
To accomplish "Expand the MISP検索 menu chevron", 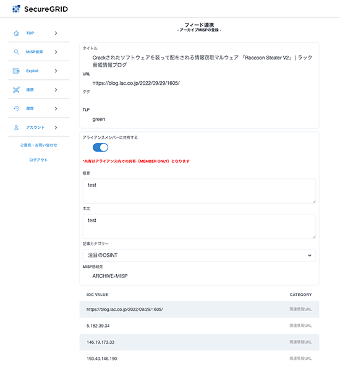I will point(56,52).
